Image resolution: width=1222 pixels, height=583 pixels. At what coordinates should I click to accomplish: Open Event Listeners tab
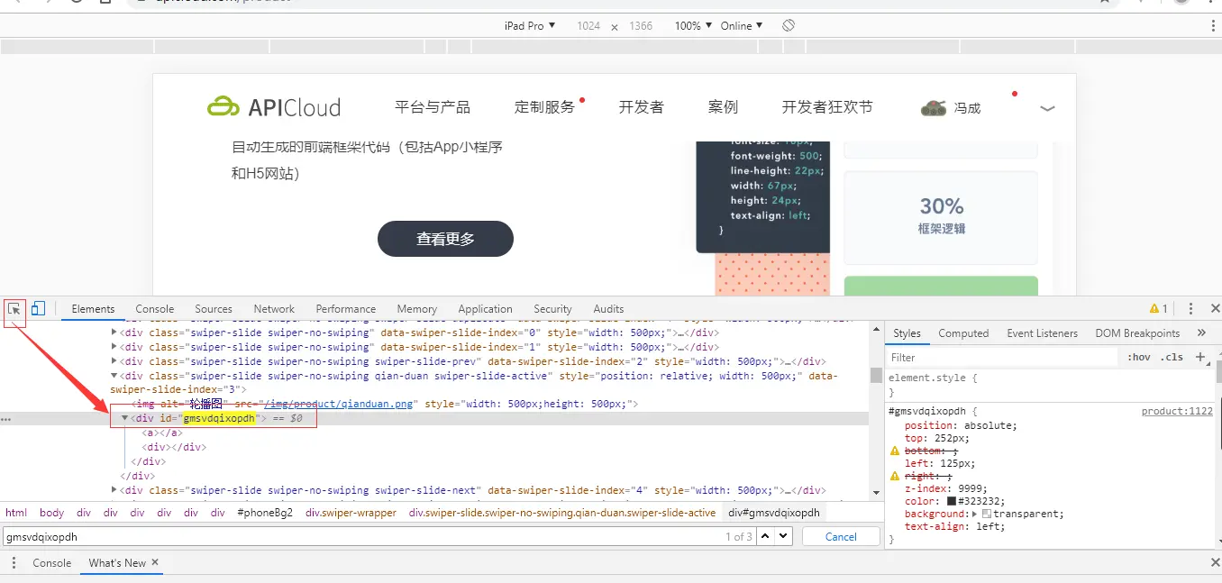pos(1042,333)
